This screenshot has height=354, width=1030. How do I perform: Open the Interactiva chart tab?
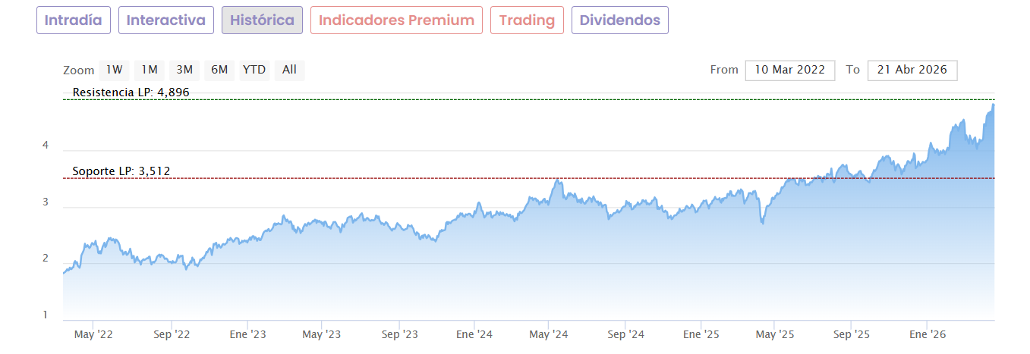tap(165, 20)
